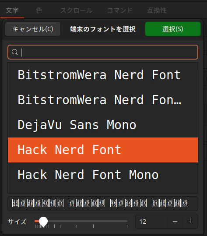Focus the font search field
Image resolution: width=207 pixels, height=236 pixels.
pyautogui.click(x=103, y=52)
